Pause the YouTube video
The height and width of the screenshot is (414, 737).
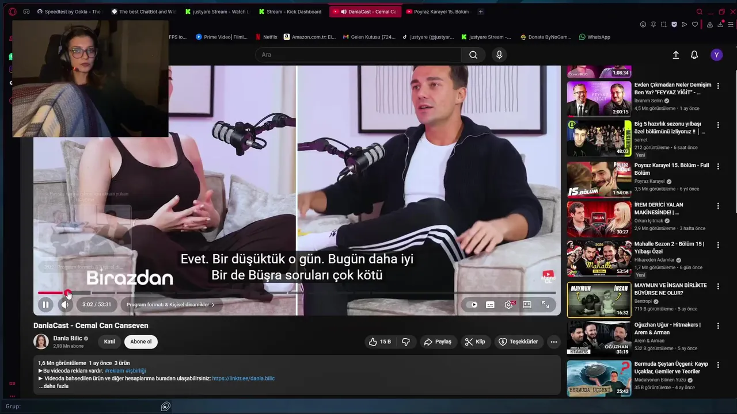point(45,305)
